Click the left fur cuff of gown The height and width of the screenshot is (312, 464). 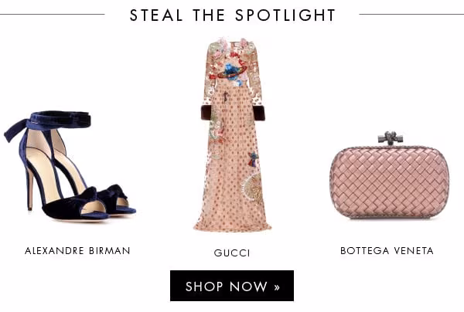coord(206,113)
